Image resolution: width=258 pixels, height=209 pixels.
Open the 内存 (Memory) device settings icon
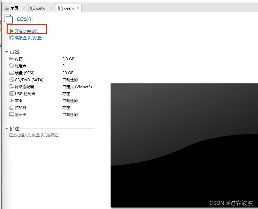click(x=11, y=59)
